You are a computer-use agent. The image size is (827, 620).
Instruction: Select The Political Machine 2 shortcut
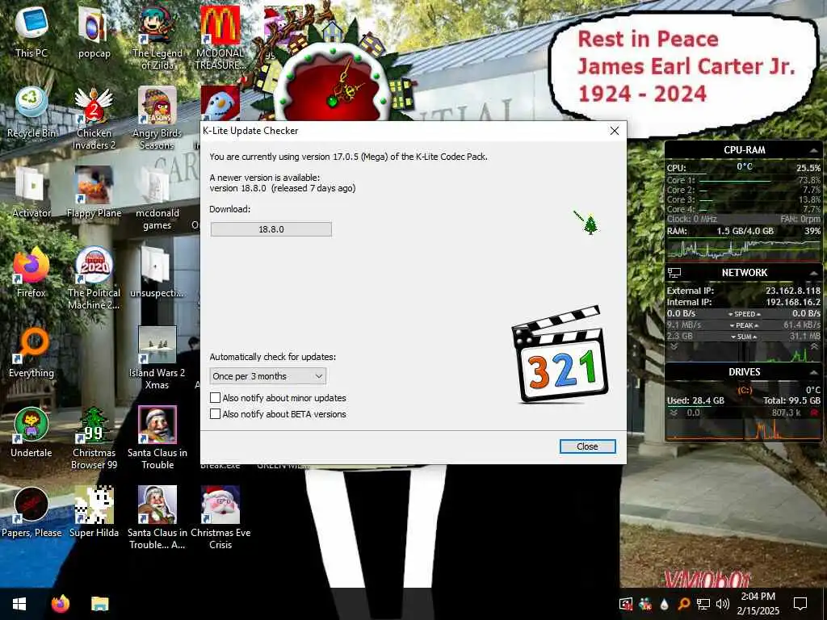coord(94,279)
